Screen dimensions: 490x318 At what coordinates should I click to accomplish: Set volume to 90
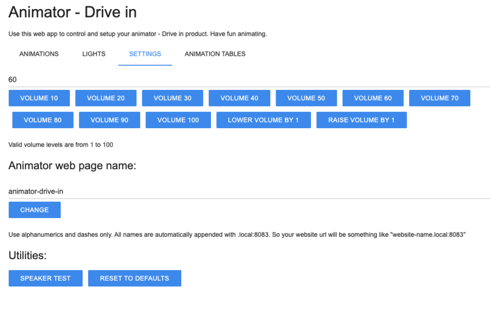coord(110,120)
